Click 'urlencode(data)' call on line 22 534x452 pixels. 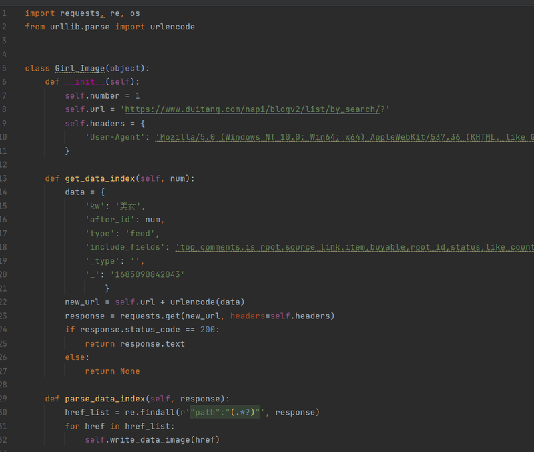tap(207, 302)
